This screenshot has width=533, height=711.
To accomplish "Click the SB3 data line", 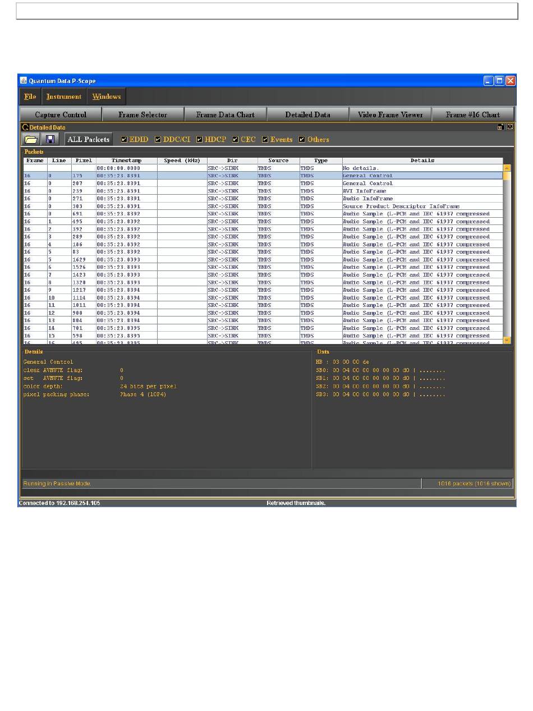I will coord(380,394).
